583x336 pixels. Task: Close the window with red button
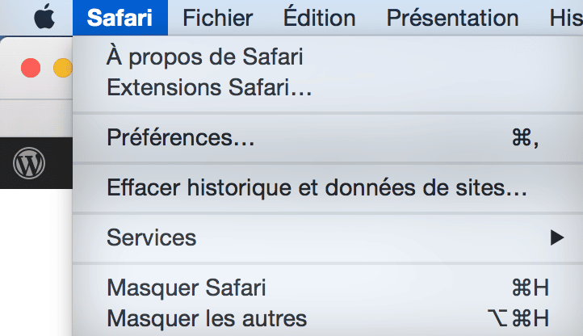click(31, 68)
